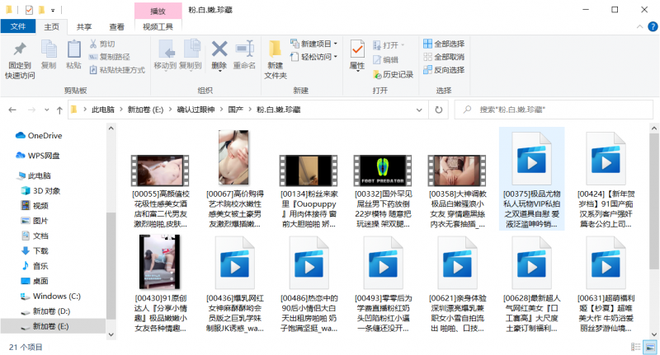The width and height of the screenshot is (660, 355).
Task: Switch to the 查看 (View) ribbon tab
Action: coord(117,26)
